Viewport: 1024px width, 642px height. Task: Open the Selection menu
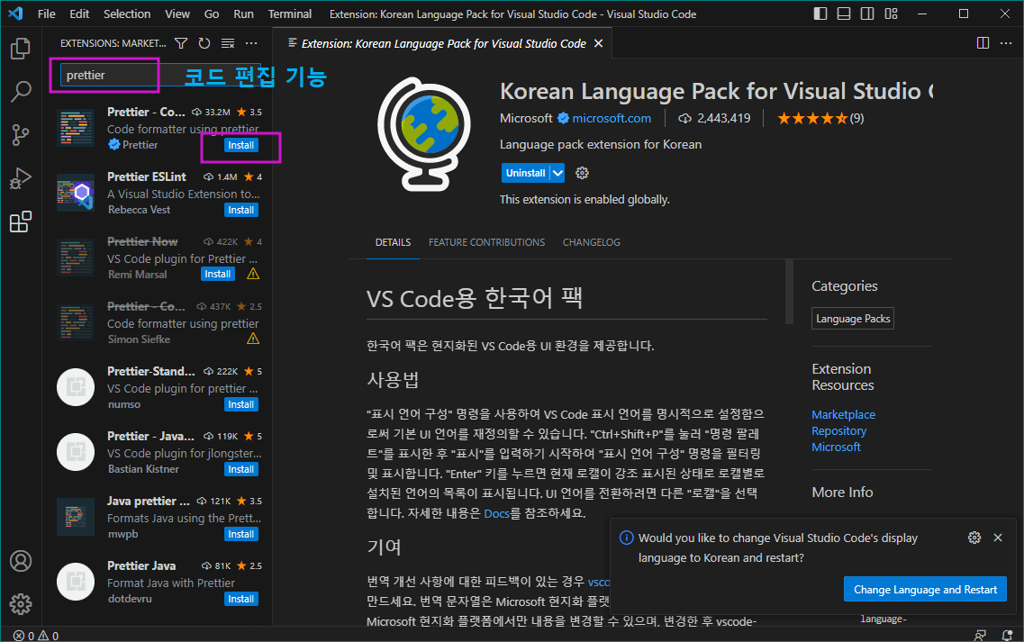(x=127, y=14)
